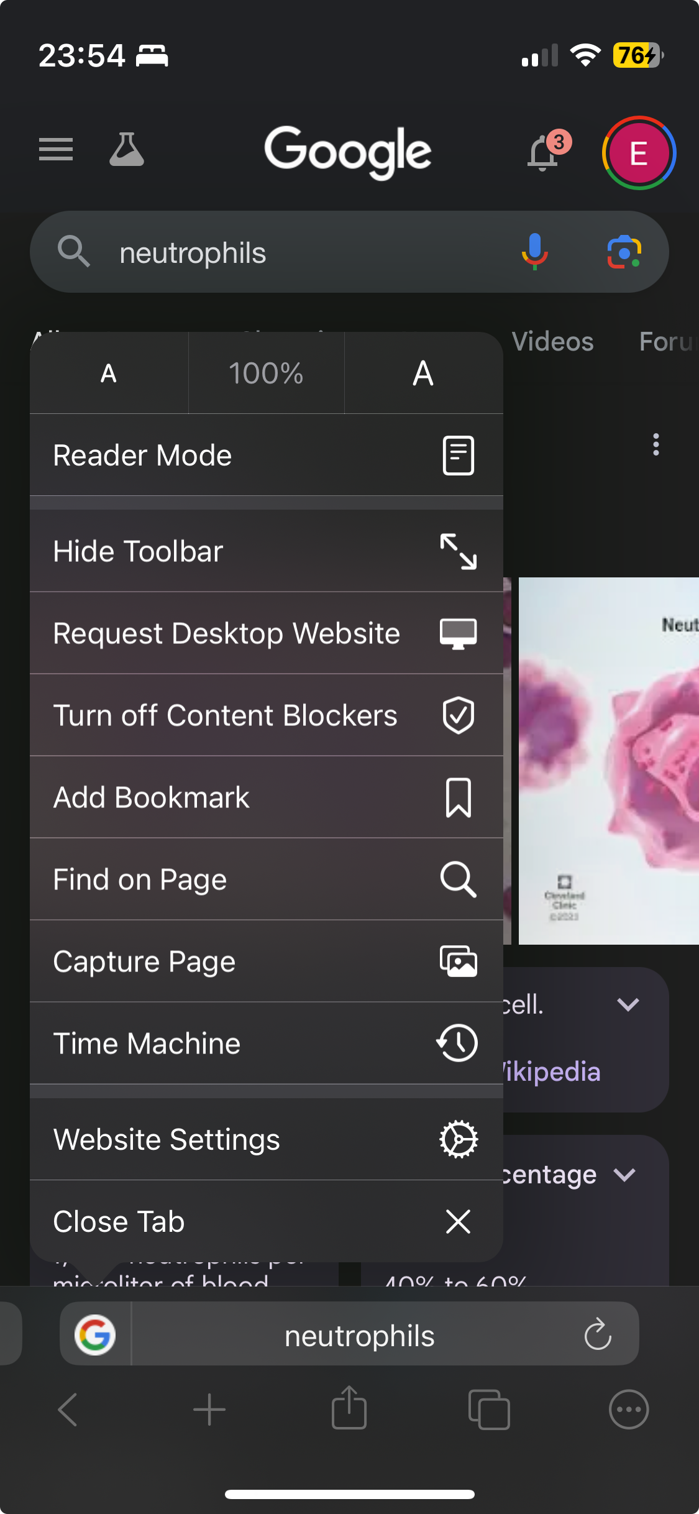Open the tabs overview button
Image resolution: width=699 pixels, height=1514 pixels.
489,1409
